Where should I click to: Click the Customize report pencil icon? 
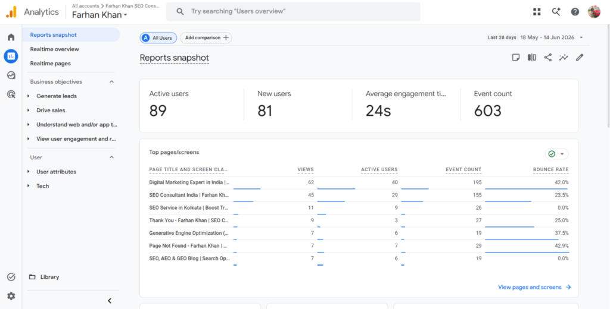click(580, 58)
